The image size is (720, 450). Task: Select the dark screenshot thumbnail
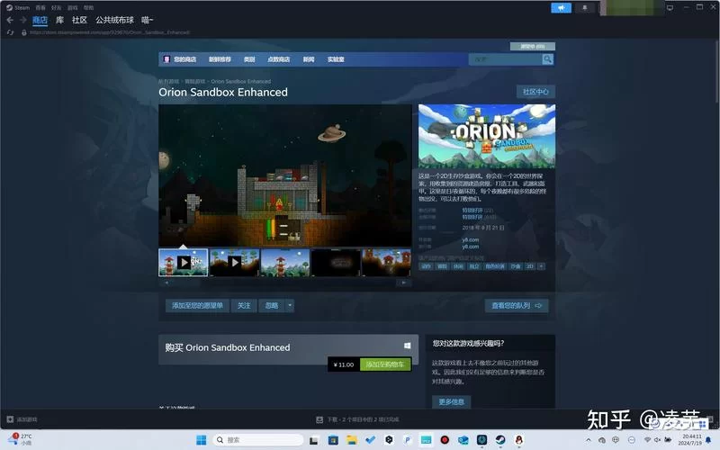point(336,263)
